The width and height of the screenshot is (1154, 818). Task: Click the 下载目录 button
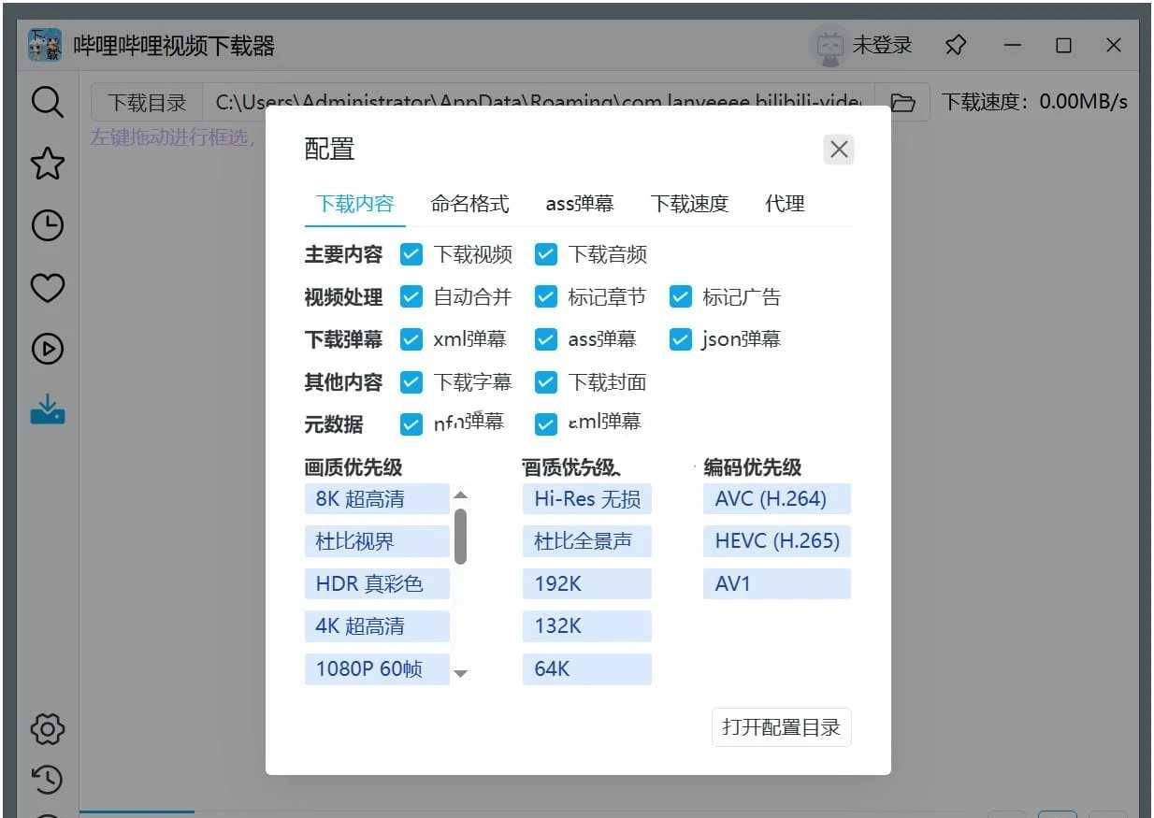[x=147, y=102]
